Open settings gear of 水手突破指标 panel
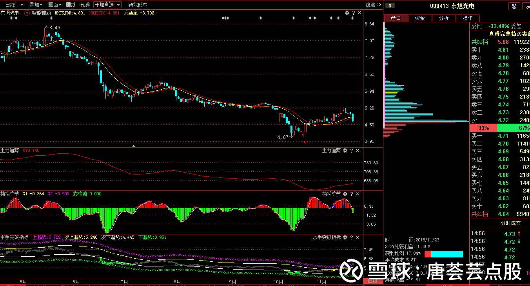 (345, 237)
